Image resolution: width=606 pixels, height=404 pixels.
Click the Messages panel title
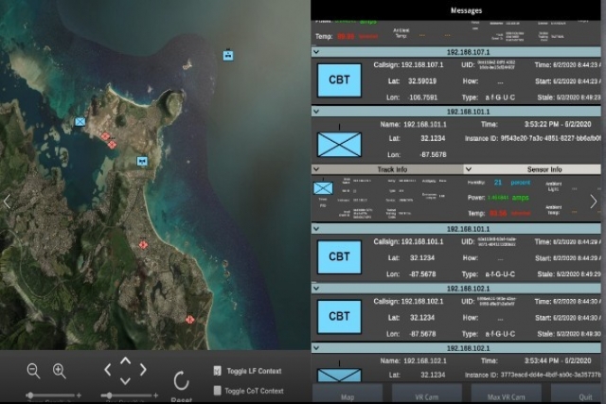[x=466, y=10]
